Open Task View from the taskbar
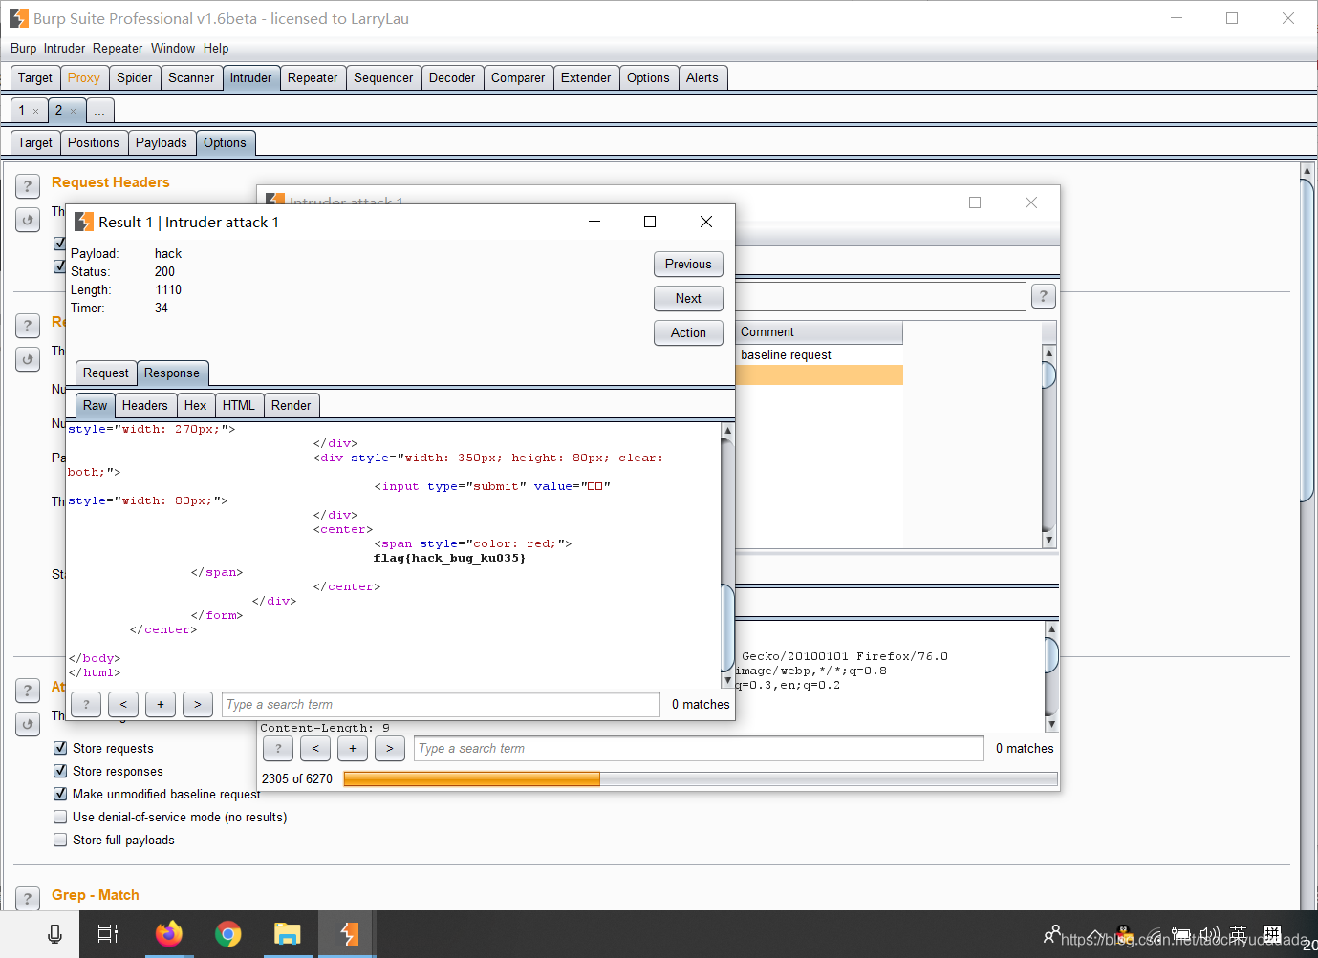Viewport: 1318px width, 958px height. (108, 933)
